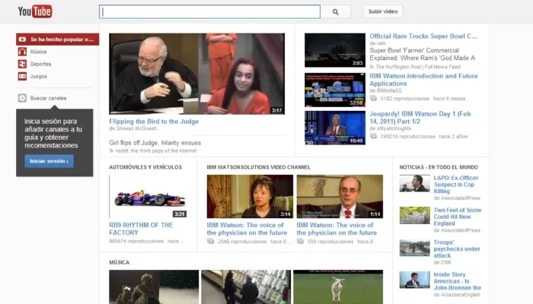Open 'IBM Watson-Introduction and Future Applications' link

[x=423, y=80]
